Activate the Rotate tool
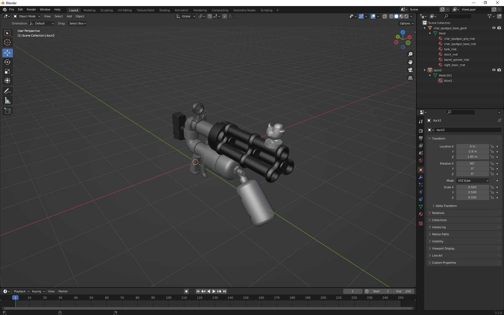The image size is (504, 315). click(x=7, y=62)
